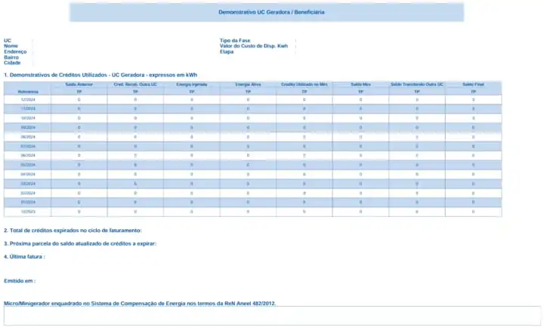Select the 12/2024 reference row
The height and width of the screenshot is (327, 544).
28,99
